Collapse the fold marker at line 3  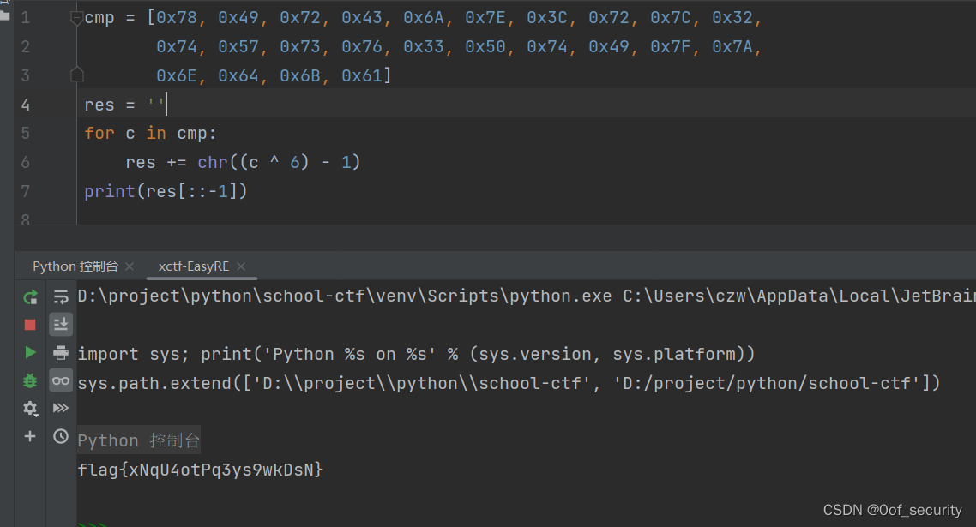(76, 74)
